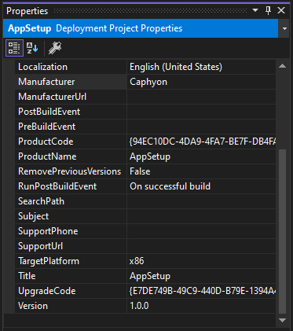Click the RemovePreviousVersions False value

click(201, 171)
